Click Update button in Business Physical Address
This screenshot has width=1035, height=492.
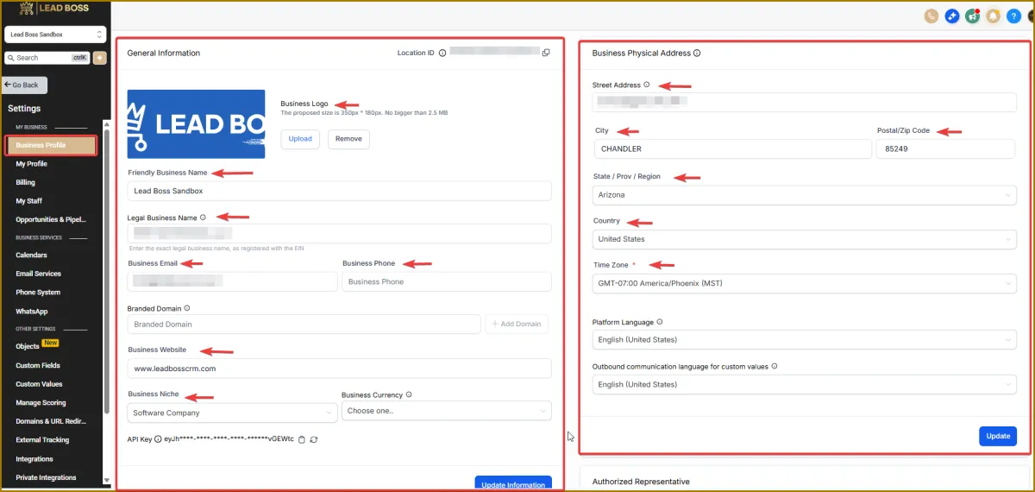998,436
